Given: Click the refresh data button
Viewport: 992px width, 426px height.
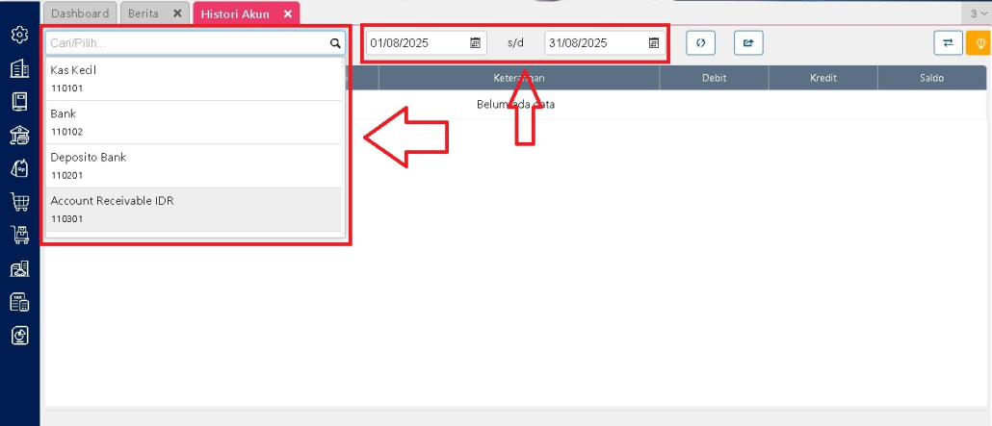Looking at the screenshot, I should (x=700, y=43).
